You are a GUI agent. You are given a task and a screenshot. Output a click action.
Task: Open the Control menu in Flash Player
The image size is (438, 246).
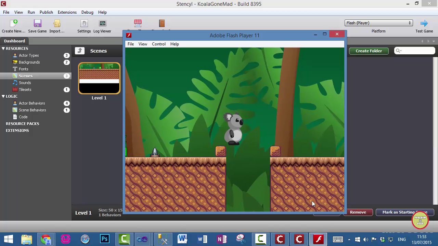(x=158, y=44)
